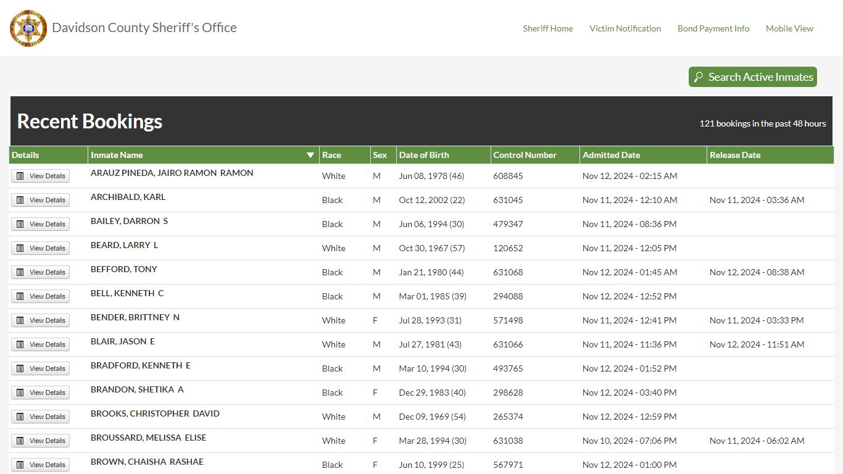Click the details icon for BRANDON, SHETIKA A
Viewport: 843px width, 474px height.
click(x=20, y=393)
